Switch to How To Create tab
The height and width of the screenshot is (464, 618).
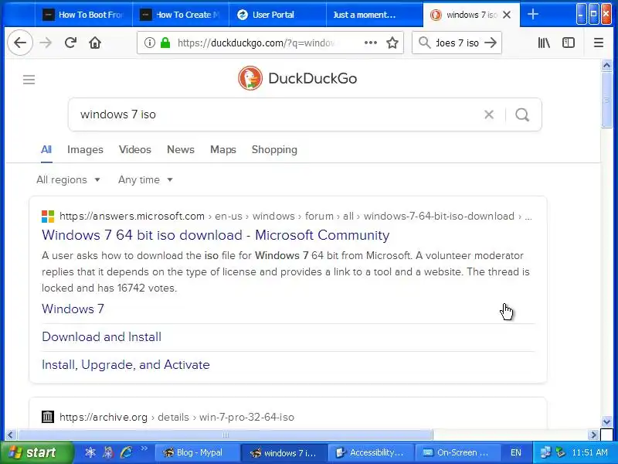pyautogui.click(x=181, y=15)
